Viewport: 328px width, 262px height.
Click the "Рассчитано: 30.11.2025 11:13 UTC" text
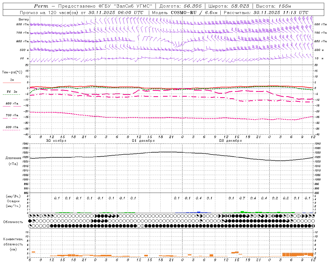click(x=266, y=13)
